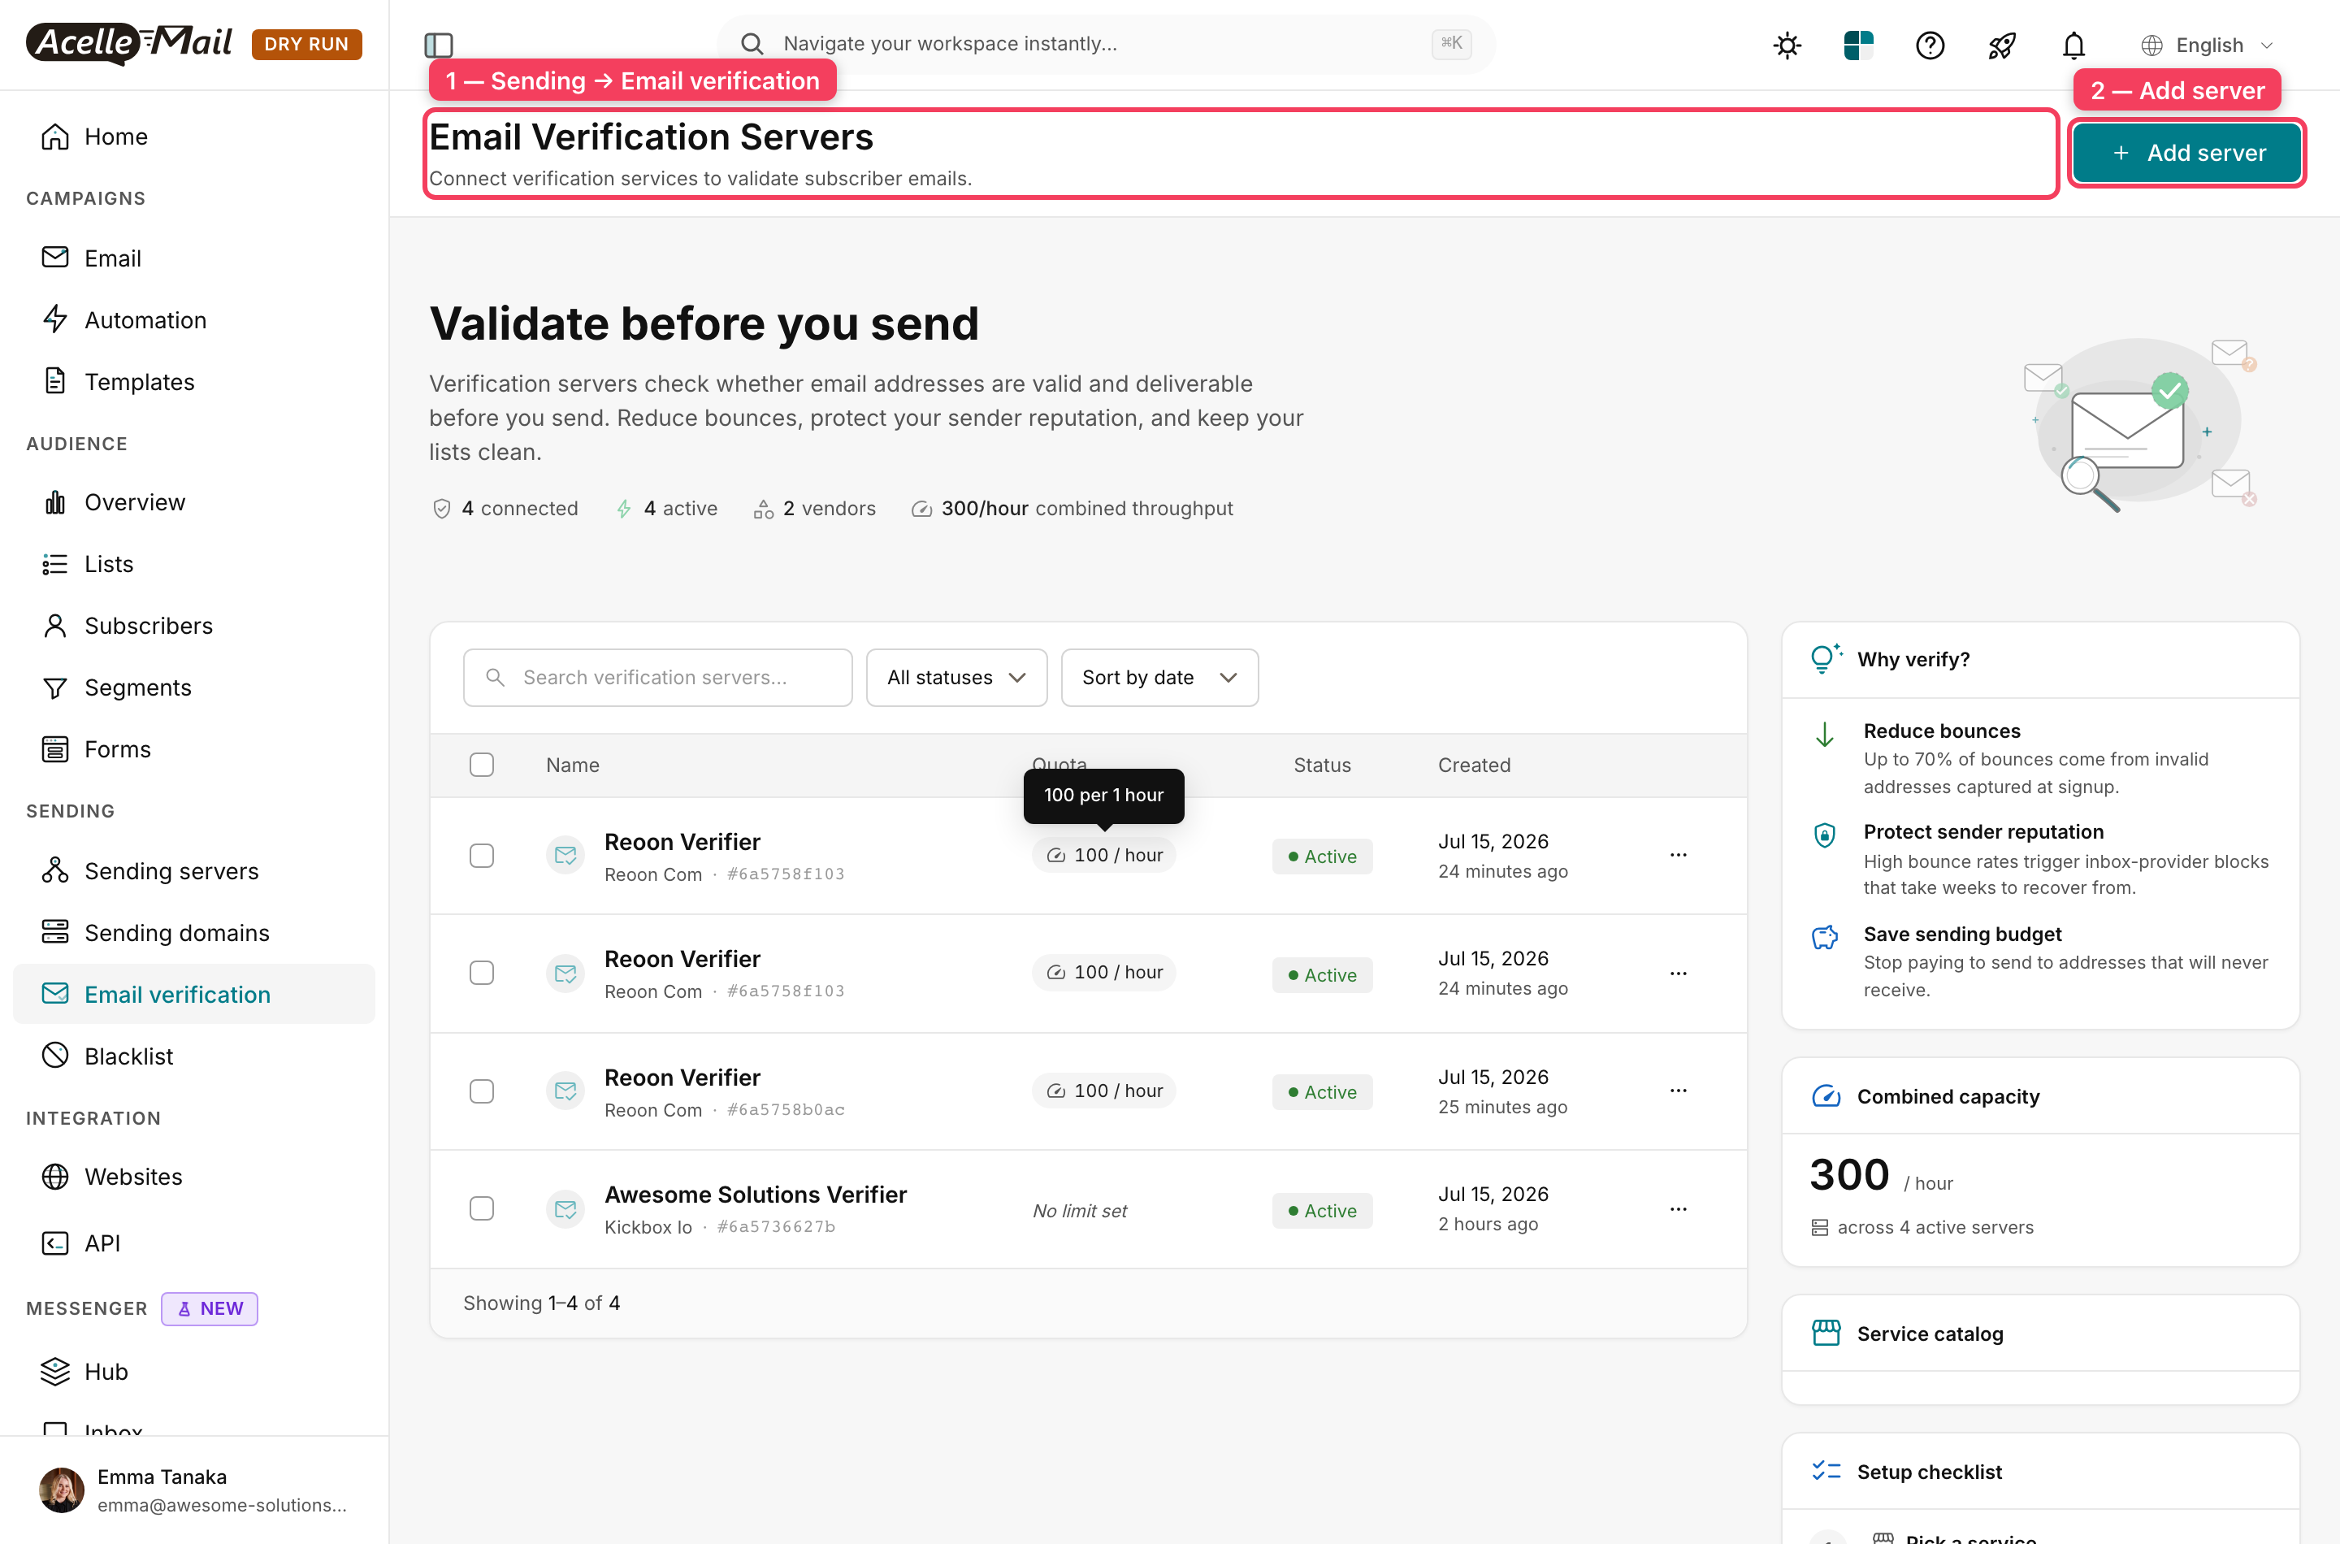The image size is (2340, 1544).
Task: Toggle the select-all header checkbox
Action: (481, 765)
